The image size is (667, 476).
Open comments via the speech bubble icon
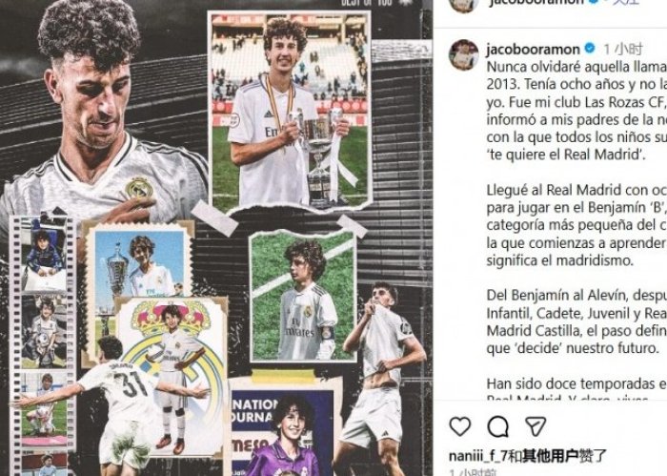pos(498,426)
